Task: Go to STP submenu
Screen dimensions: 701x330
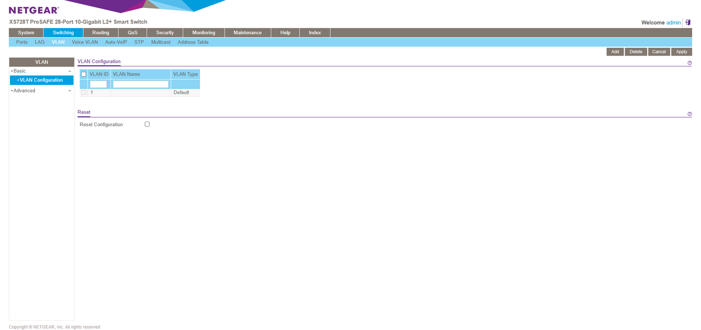Action: (139, 42)
